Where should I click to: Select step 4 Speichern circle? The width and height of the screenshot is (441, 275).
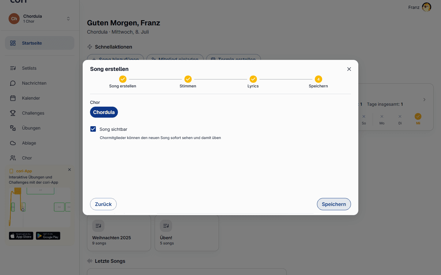(318, 79)
